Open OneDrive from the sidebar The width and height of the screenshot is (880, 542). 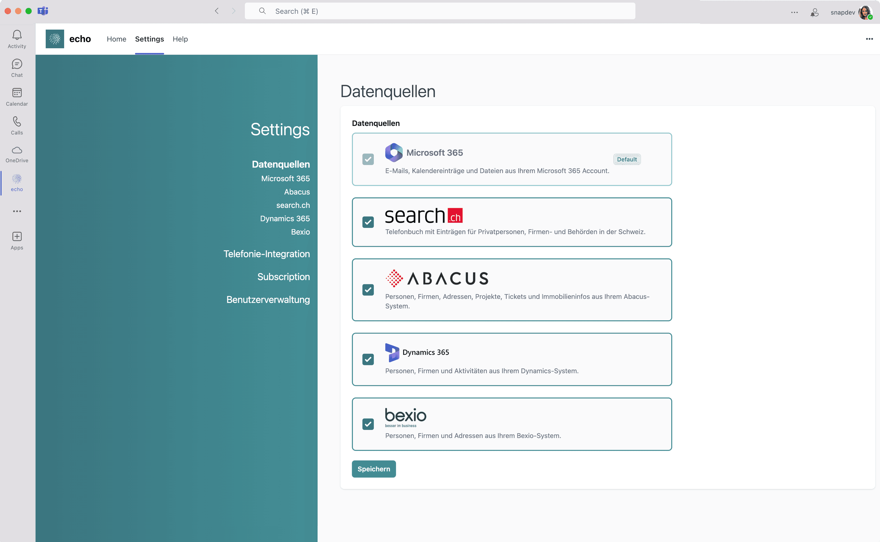(x=17, y=154)
